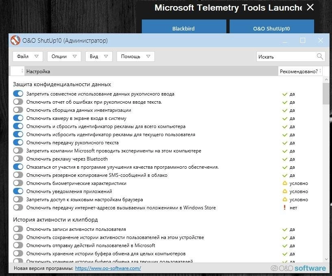Click the O&O ShutUp10 launcher button
This screenshot has width=332, height=276.
(272, 27)
